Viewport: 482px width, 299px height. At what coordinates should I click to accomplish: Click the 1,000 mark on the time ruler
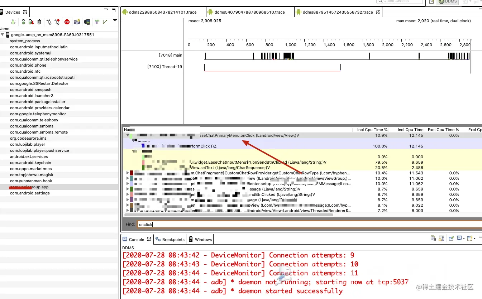[x=291, y=45]
